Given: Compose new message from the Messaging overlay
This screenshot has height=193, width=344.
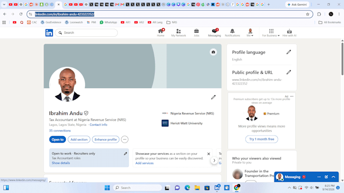Looking at the screenshot, I should (x=326, y=177).
